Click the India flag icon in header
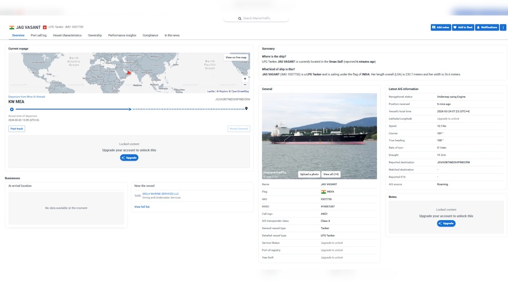 tap(12, 27)
